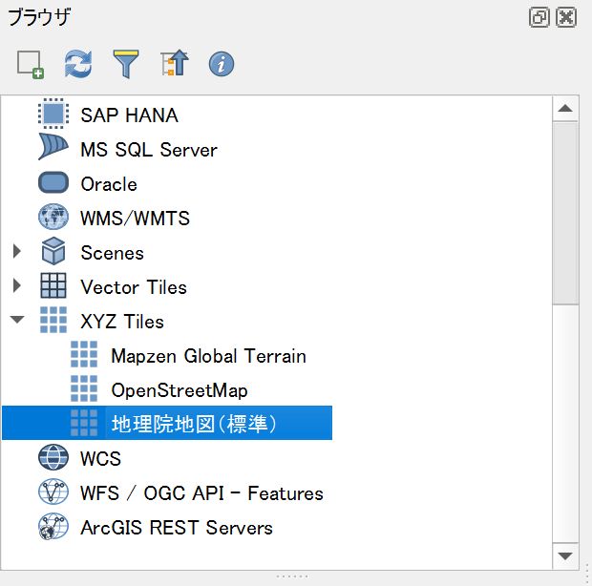592x586 pixels.
Task: Select Mapzen Global Terrain layer
Action: [208, 356]
